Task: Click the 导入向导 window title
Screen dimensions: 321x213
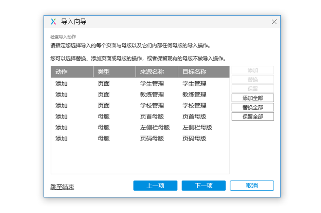Action: [x=74, y=21]
